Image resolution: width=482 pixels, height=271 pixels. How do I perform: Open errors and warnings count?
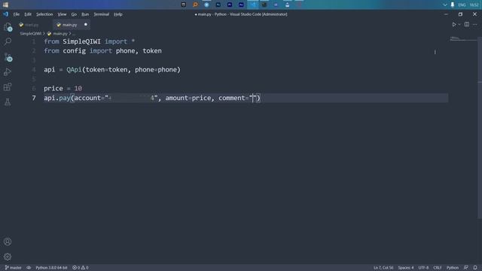click(81, 268)
